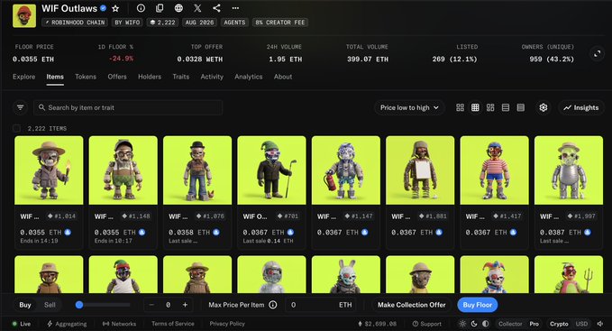Open the About tab

(283, 77)
